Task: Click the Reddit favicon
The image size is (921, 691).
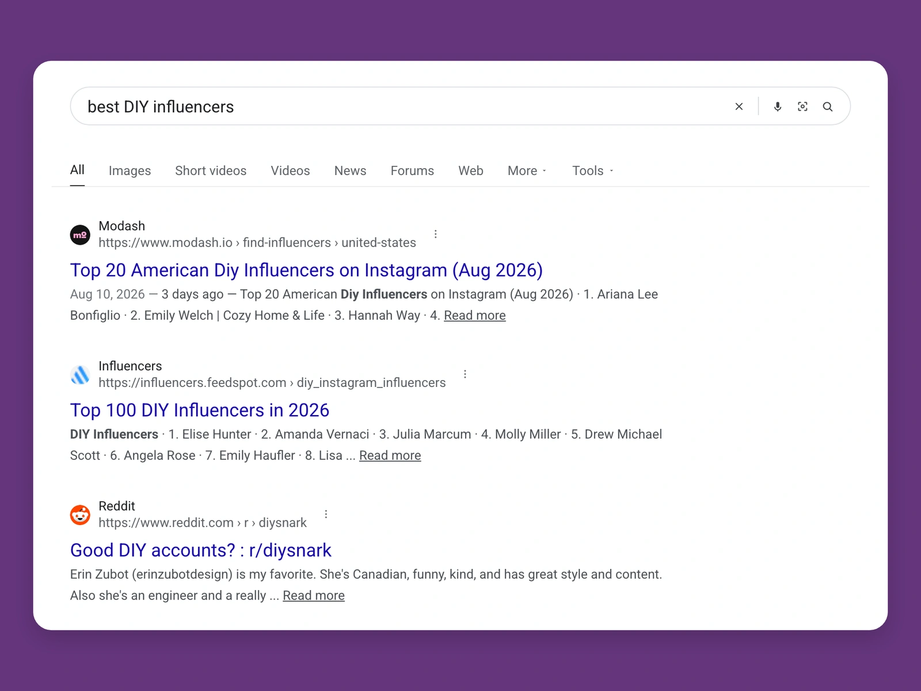Action: point(80,514)
